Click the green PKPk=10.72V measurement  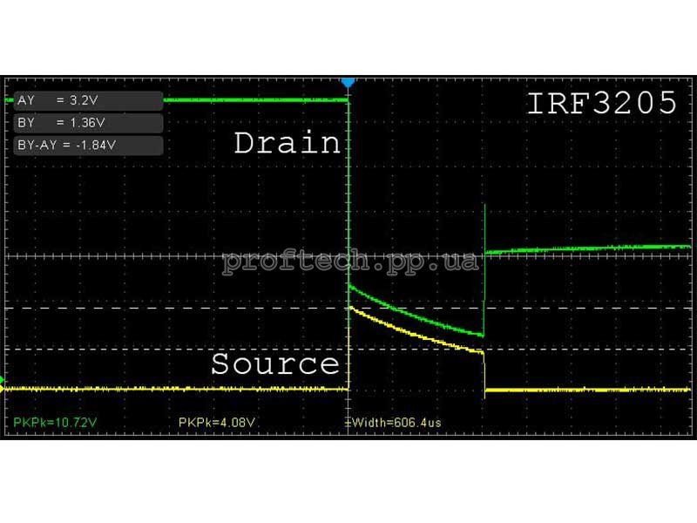[x=52, y=422]
